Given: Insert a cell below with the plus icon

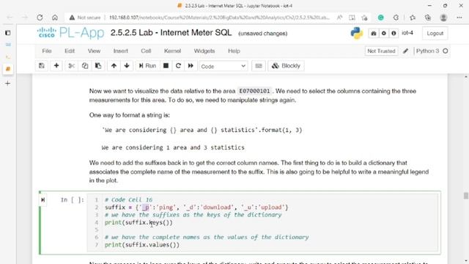Looking at the screenshot, I should [56, 66].
